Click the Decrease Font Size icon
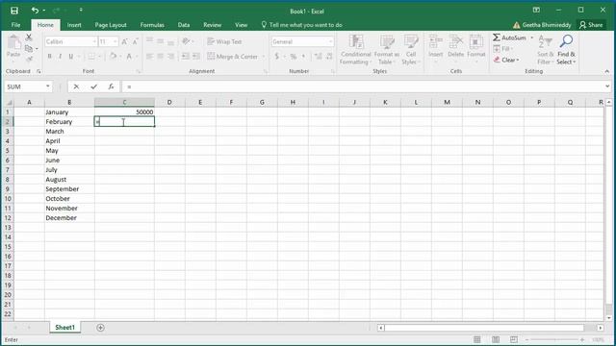 (135, 41)
